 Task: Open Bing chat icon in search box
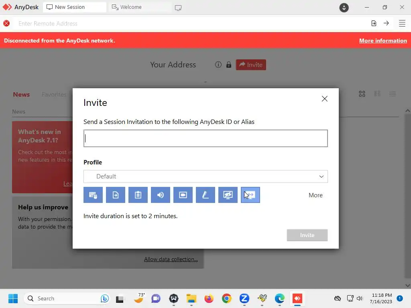(104, 298)
